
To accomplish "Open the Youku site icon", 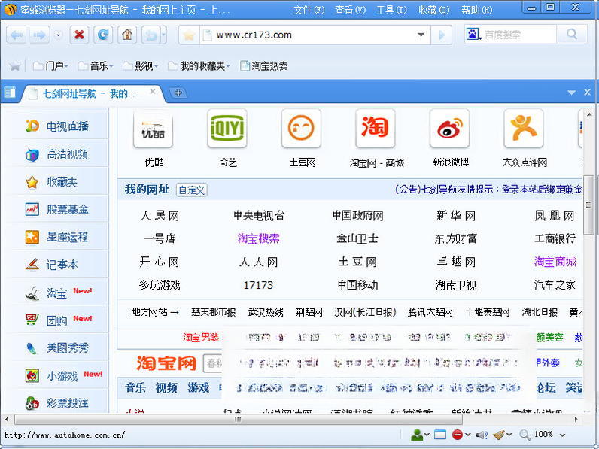I will (x=154, y=129).
